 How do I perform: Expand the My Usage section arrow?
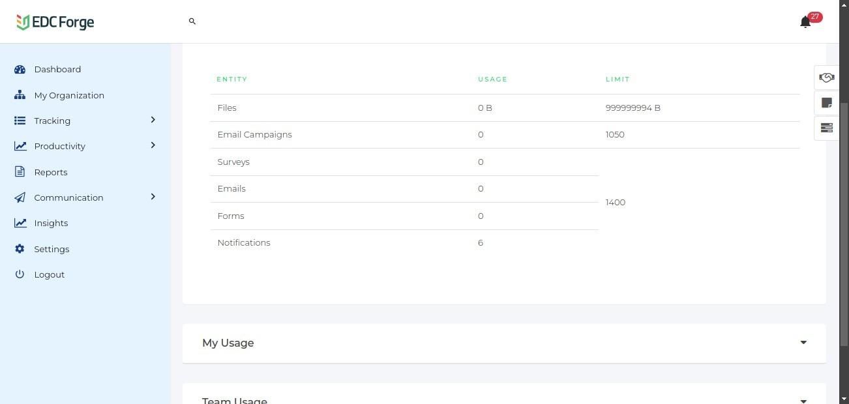coord(803,343)
